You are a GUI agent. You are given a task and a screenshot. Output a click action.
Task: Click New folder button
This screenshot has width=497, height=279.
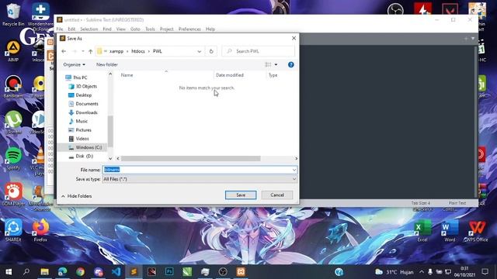107,64
